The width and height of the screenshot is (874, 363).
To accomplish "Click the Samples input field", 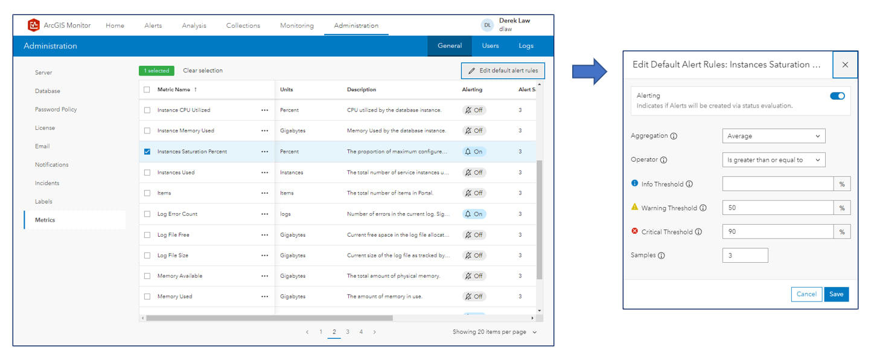I will click(745, 255).
